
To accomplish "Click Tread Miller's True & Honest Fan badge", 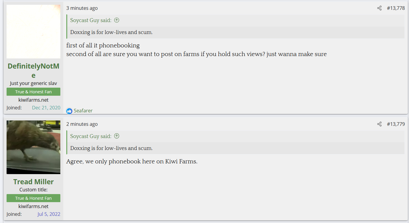I will pos(33,198).
